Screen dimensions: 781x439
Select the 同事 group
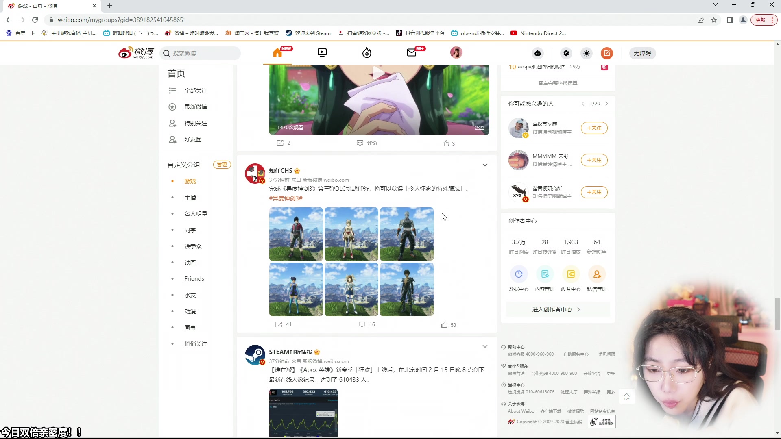tap(190, 328)
